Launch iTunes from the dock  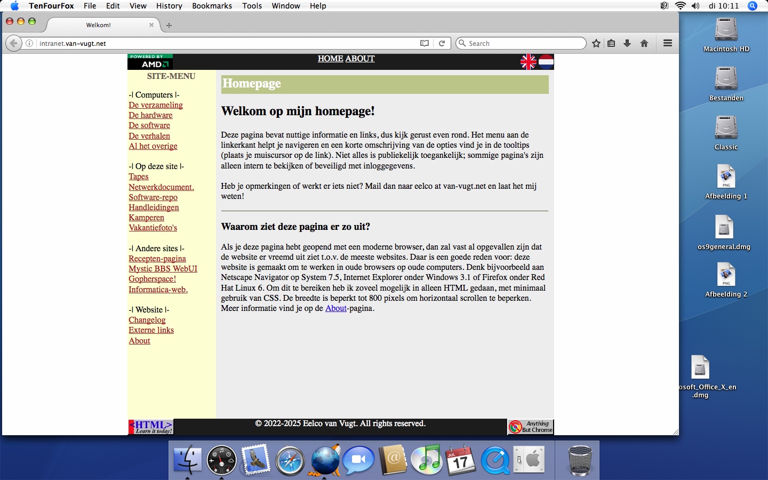point(427,460)
